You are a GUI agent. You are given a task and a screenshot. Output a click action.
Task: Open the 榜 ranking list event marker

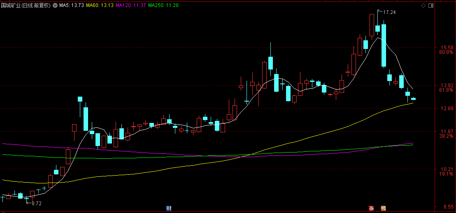click(383, 208)
